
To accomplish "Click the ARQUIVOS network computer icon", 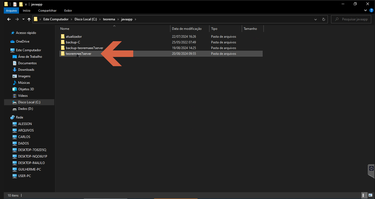I will pyautogui.click(x=15, y=130).
